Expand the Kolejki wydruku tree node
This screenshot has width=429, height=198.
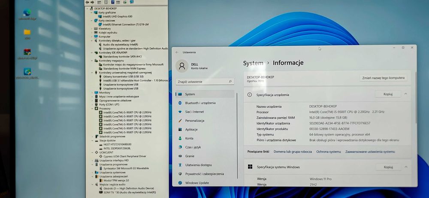pos(92,33)
